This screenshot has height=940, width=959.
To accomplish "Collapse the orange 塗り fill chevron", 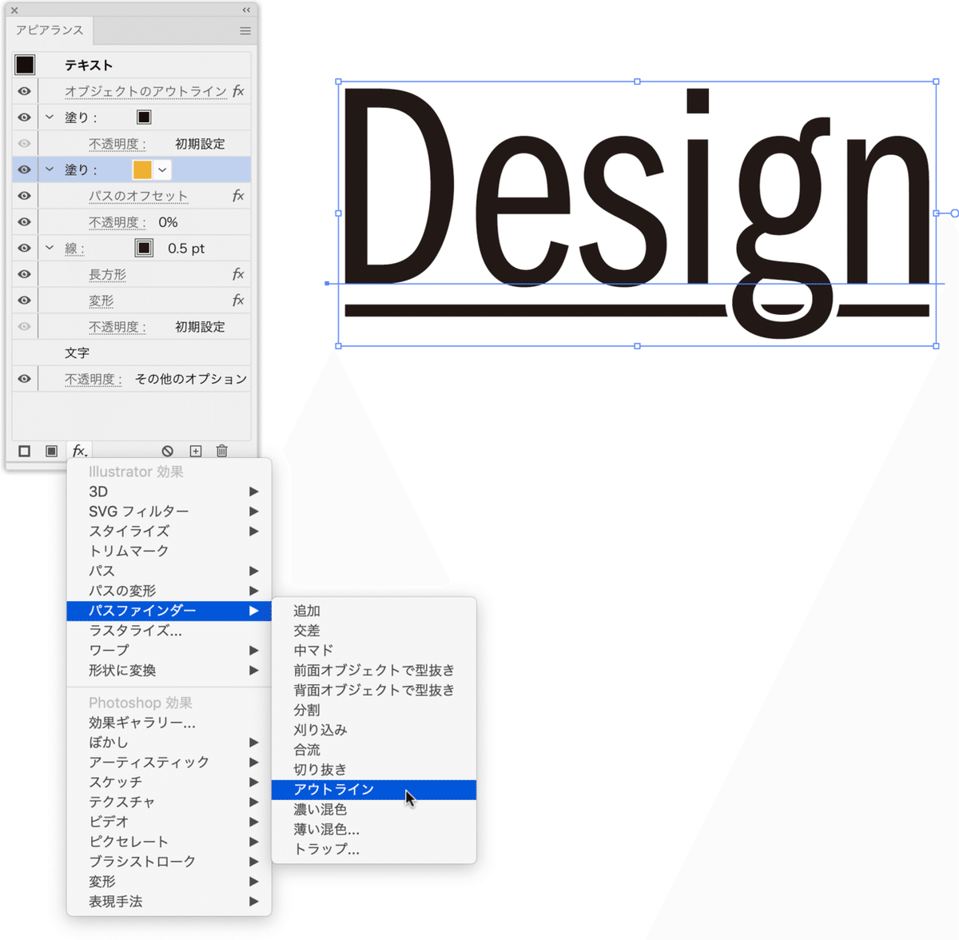I will [x=50, y=169].
